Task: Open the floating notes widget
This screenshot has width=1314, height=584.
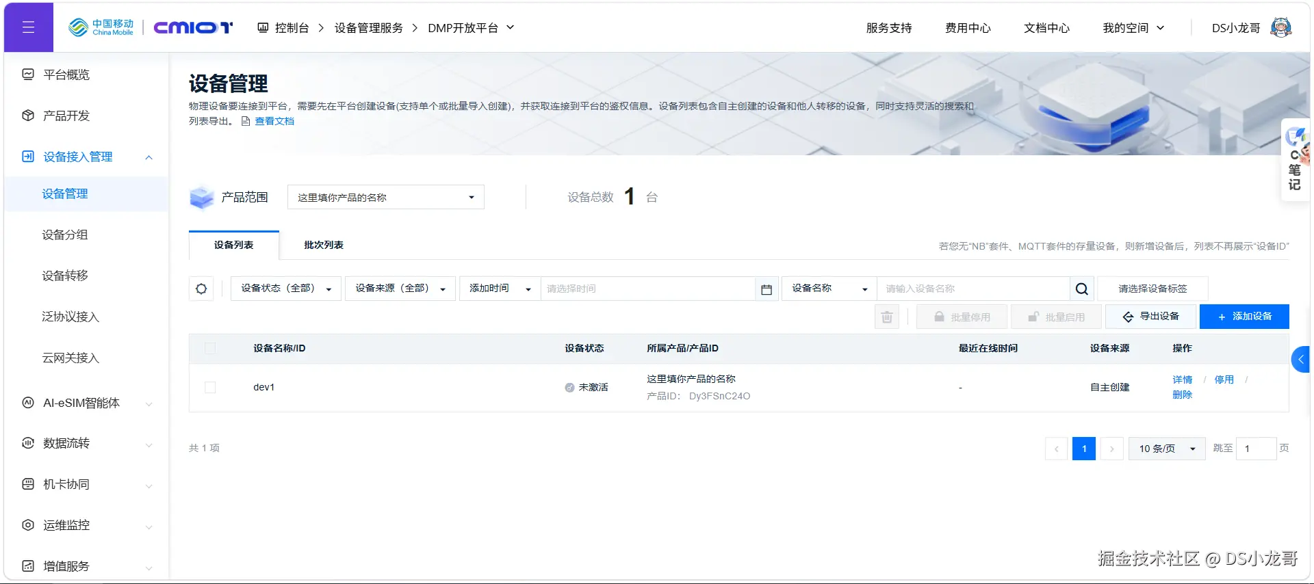Action: (x=1296, y=160)
